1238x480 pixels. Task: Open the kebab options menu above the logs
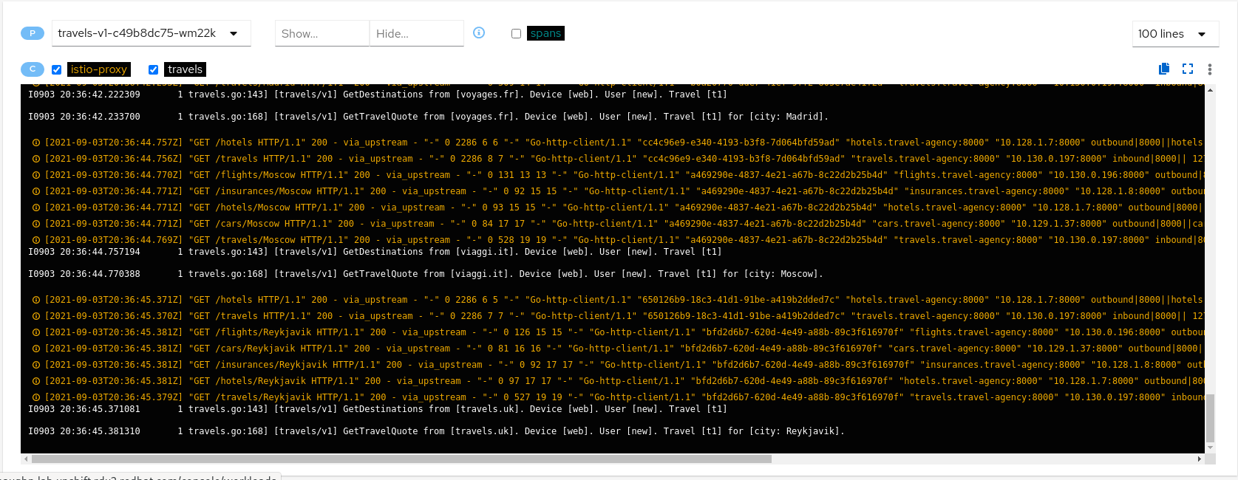[1210, 69]
